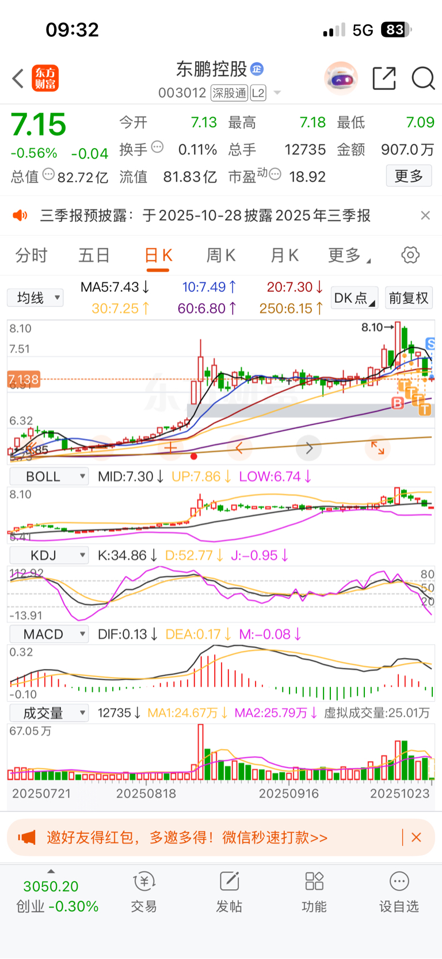Toggle the 前复权 adjustment button
442x959 pixels.
[409, 298]
